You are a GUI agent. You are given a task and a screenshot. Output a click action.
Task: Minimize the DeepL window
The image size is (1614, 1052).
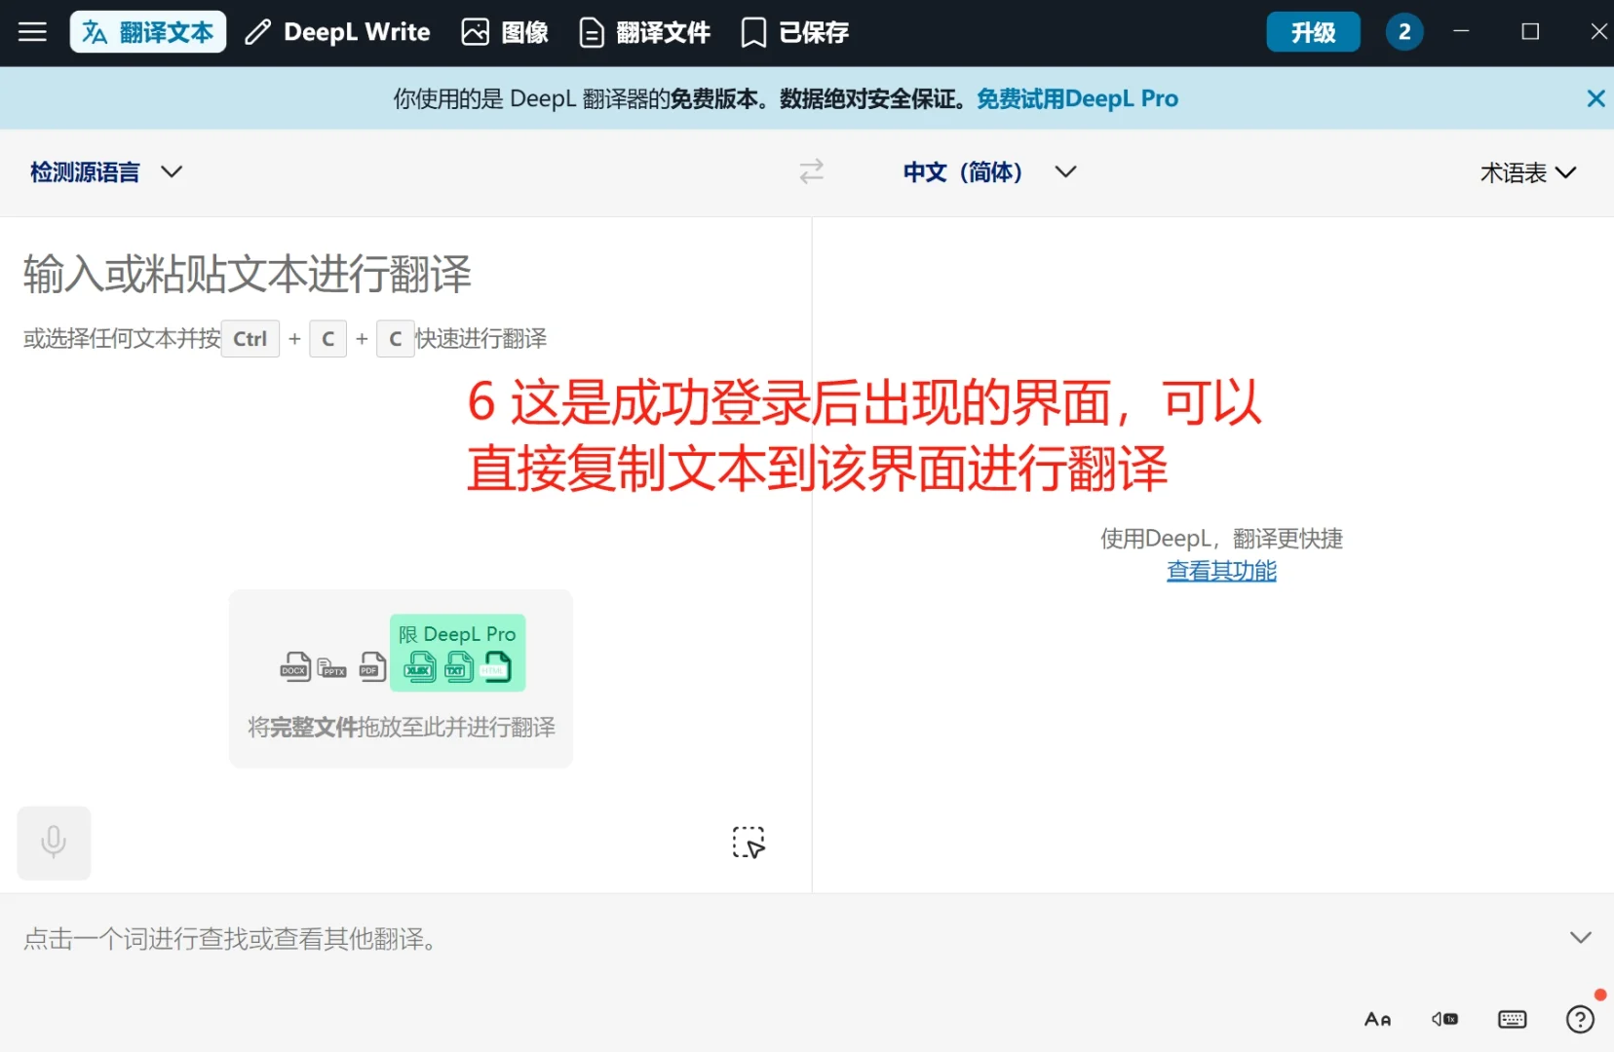[x=1461, y=32]
